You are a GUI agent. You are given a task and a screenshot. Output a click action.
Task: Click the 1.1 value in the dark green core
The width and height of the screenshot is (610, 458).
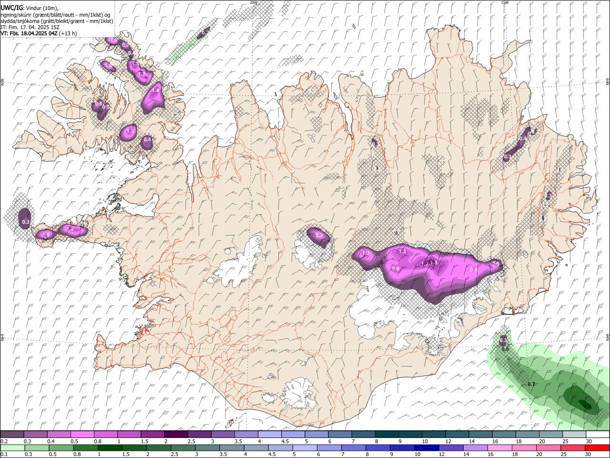tap(588, 407)
